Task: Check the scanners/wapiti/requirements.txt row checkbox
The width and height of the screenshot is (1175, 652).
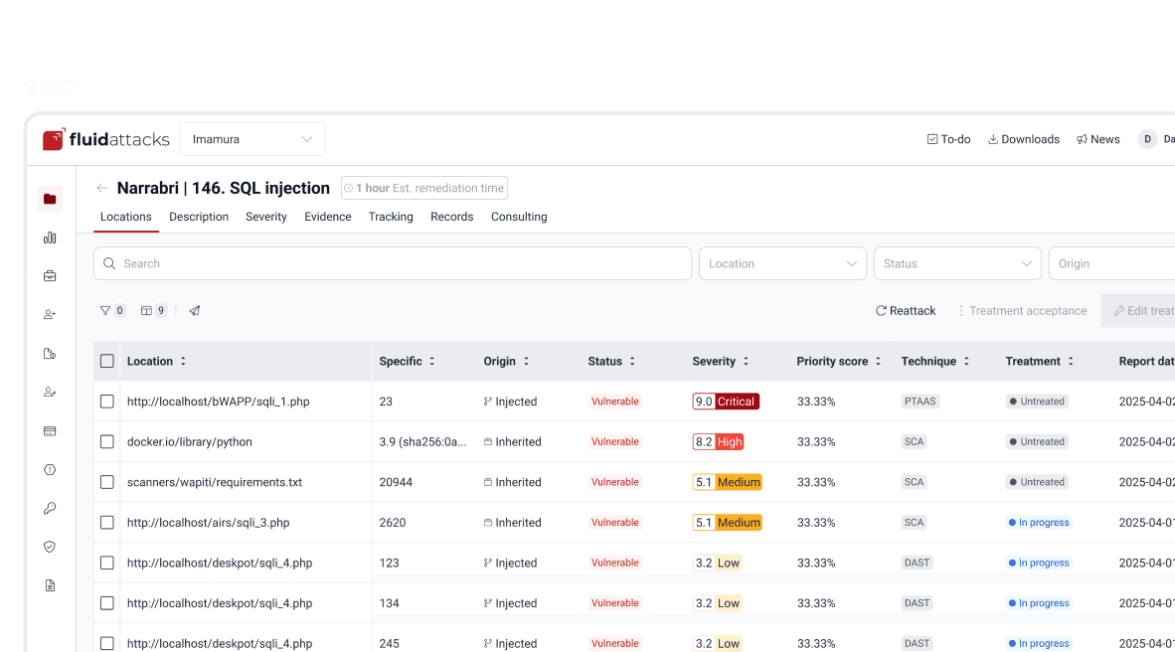Action: click(x=107, y=482)
